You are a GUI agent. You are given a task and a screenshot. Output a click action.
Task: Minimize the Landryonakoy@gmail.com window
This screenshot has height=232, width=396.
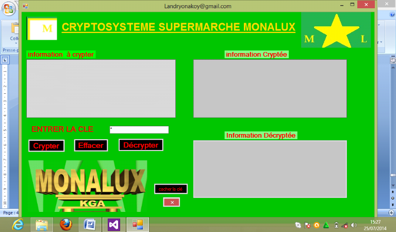tap(342, 5)
